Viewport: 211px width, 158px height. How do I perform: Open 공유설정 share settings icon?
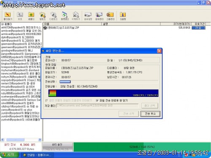click(88, 16)
